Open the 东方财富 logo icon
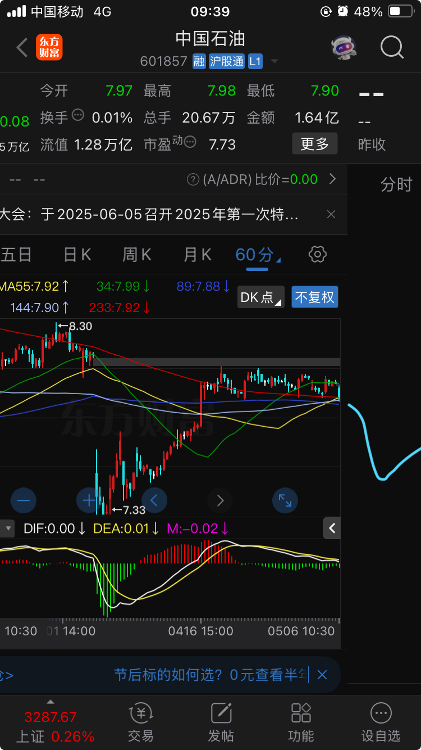421x750 pixels. [49, 47]
